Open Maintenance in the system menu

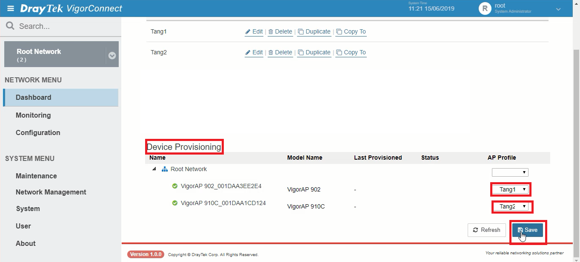(x=36, y=176)
